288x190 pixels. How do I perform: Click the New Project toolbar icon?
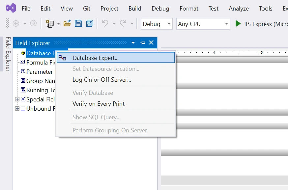[x=50, y=23]
